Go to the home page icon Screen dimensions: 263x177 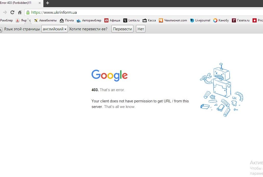[x=20, y=12]
